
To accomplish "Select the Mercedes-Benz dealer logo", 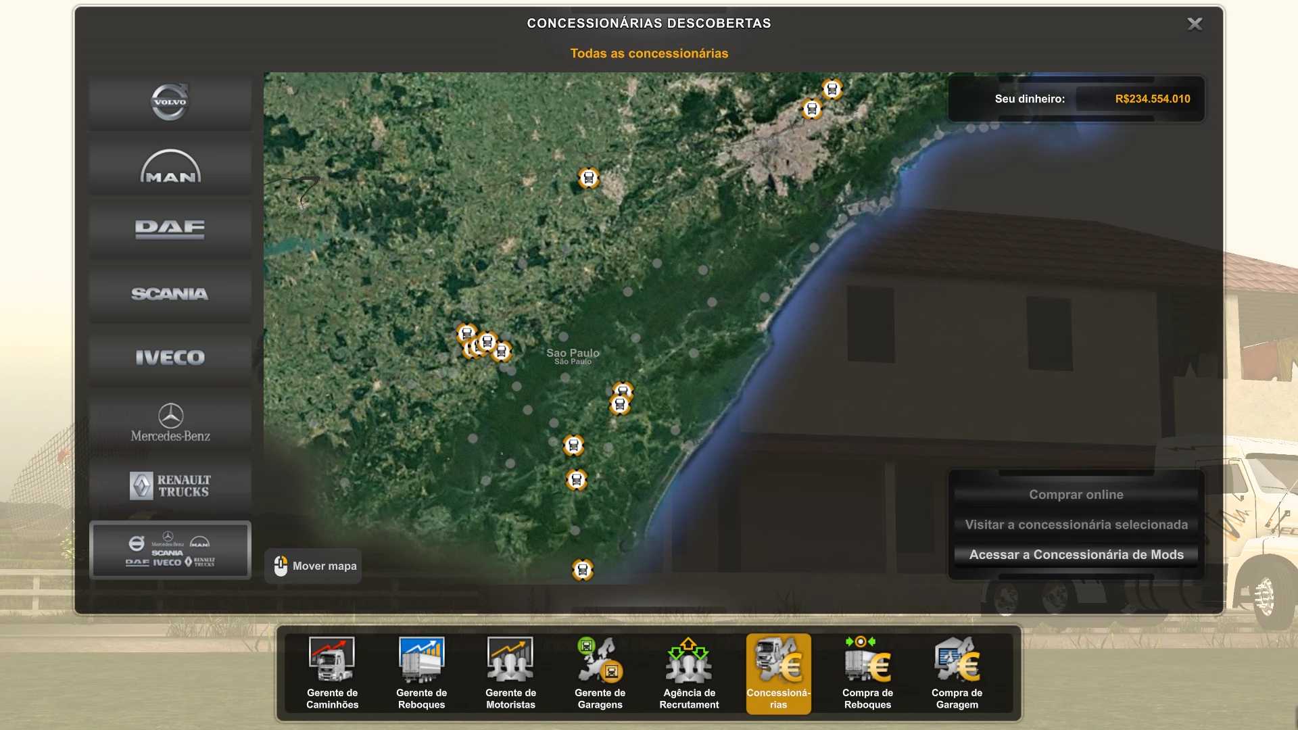I will pos(170,422).
